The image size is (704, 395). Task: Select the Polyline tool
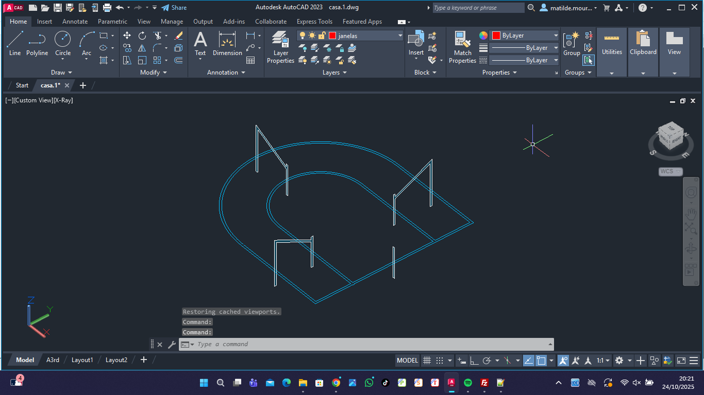37,43
